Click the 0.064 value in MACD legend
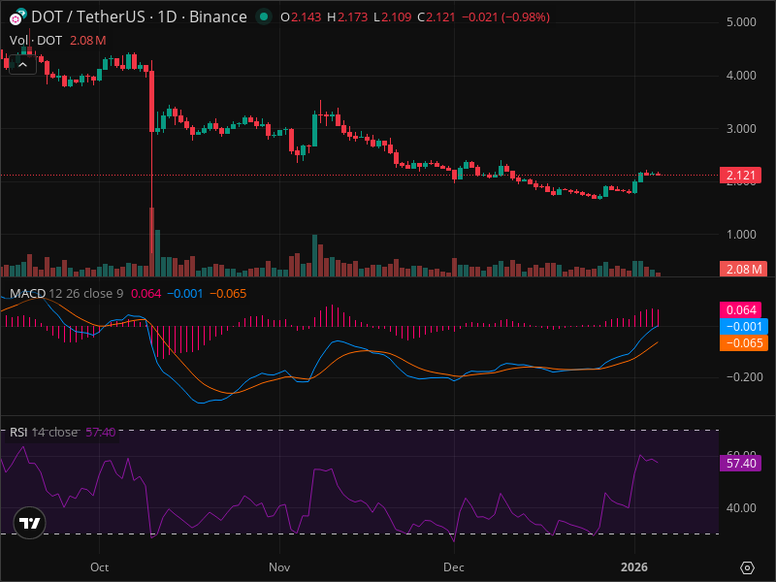The width and height of the screenshot is (776, 582). coord(146,294)
